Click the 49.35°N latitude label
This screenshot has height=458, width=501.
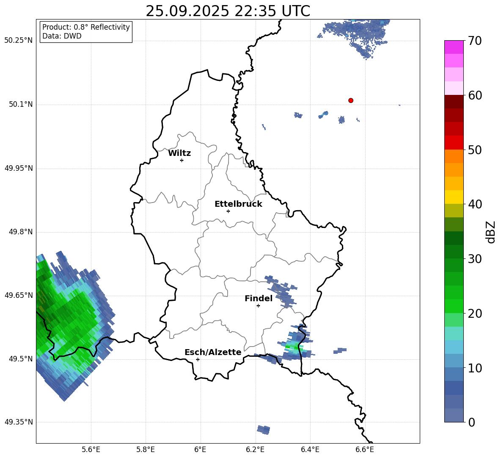point(19,422)
